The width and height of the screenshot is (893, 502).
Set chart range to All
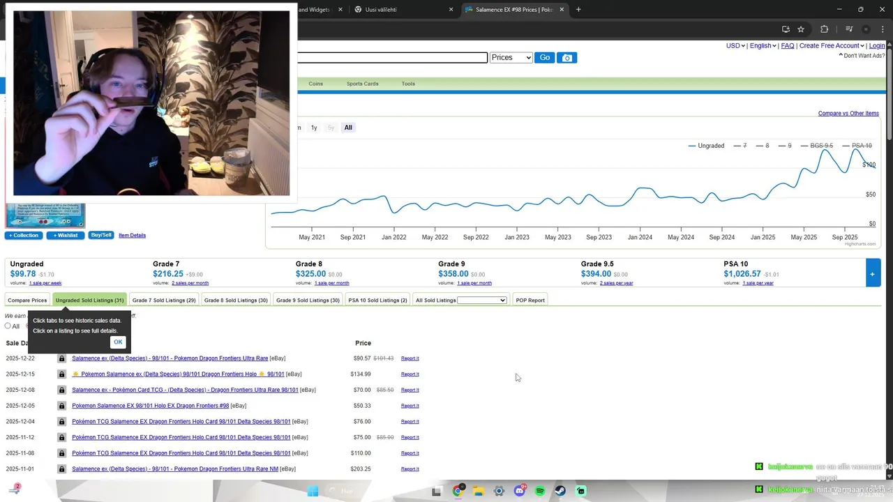(x=348, y=128)
